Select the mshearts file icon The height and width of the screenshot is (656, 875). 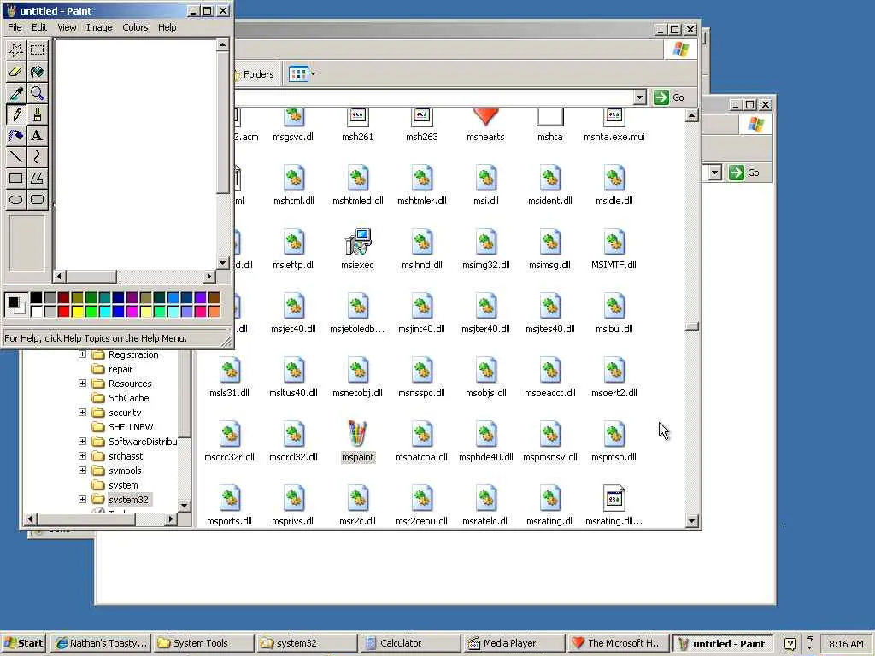click(x=485, y=116)
